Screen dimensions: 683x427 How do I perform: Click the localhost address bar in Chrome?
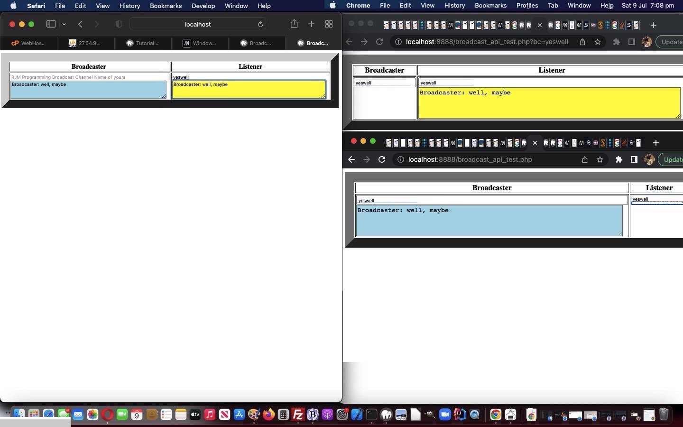click(x=484, y=42)
